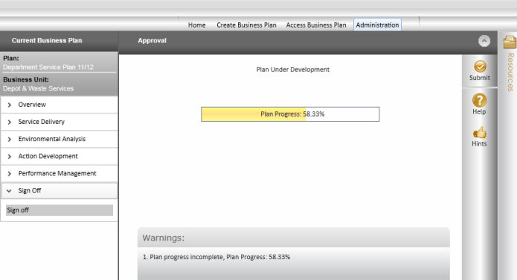
Task: Click the Plan Progress bar
Action: pyautogui.click(x=290, y=114)
